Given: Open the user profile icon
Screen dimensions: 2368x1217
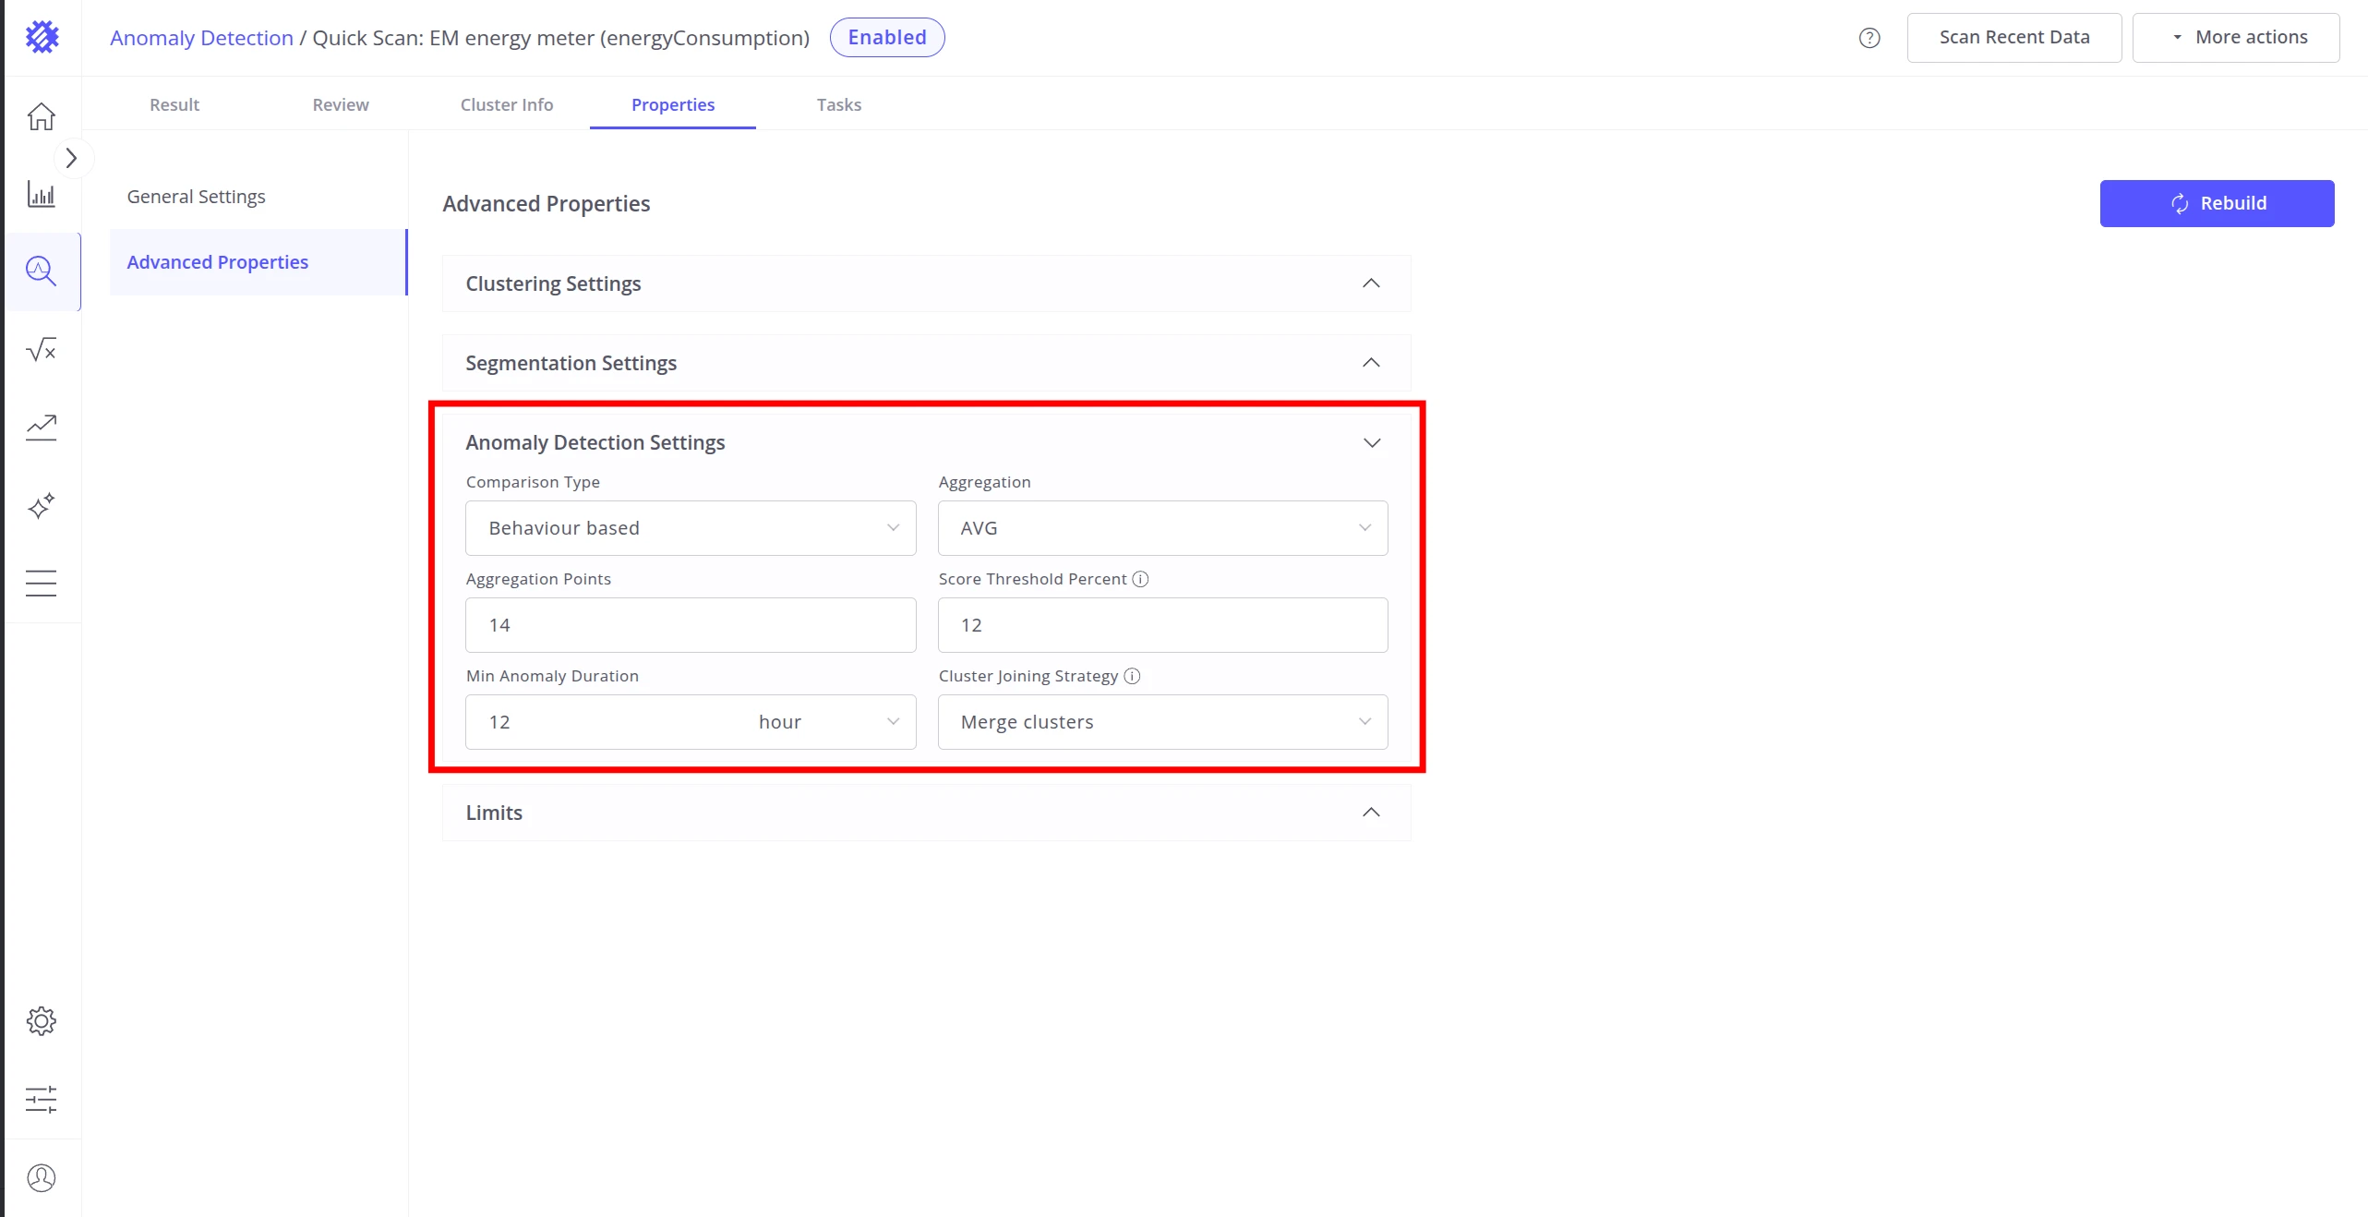Looking at the screenshot, I should (x=42, y=1178).
